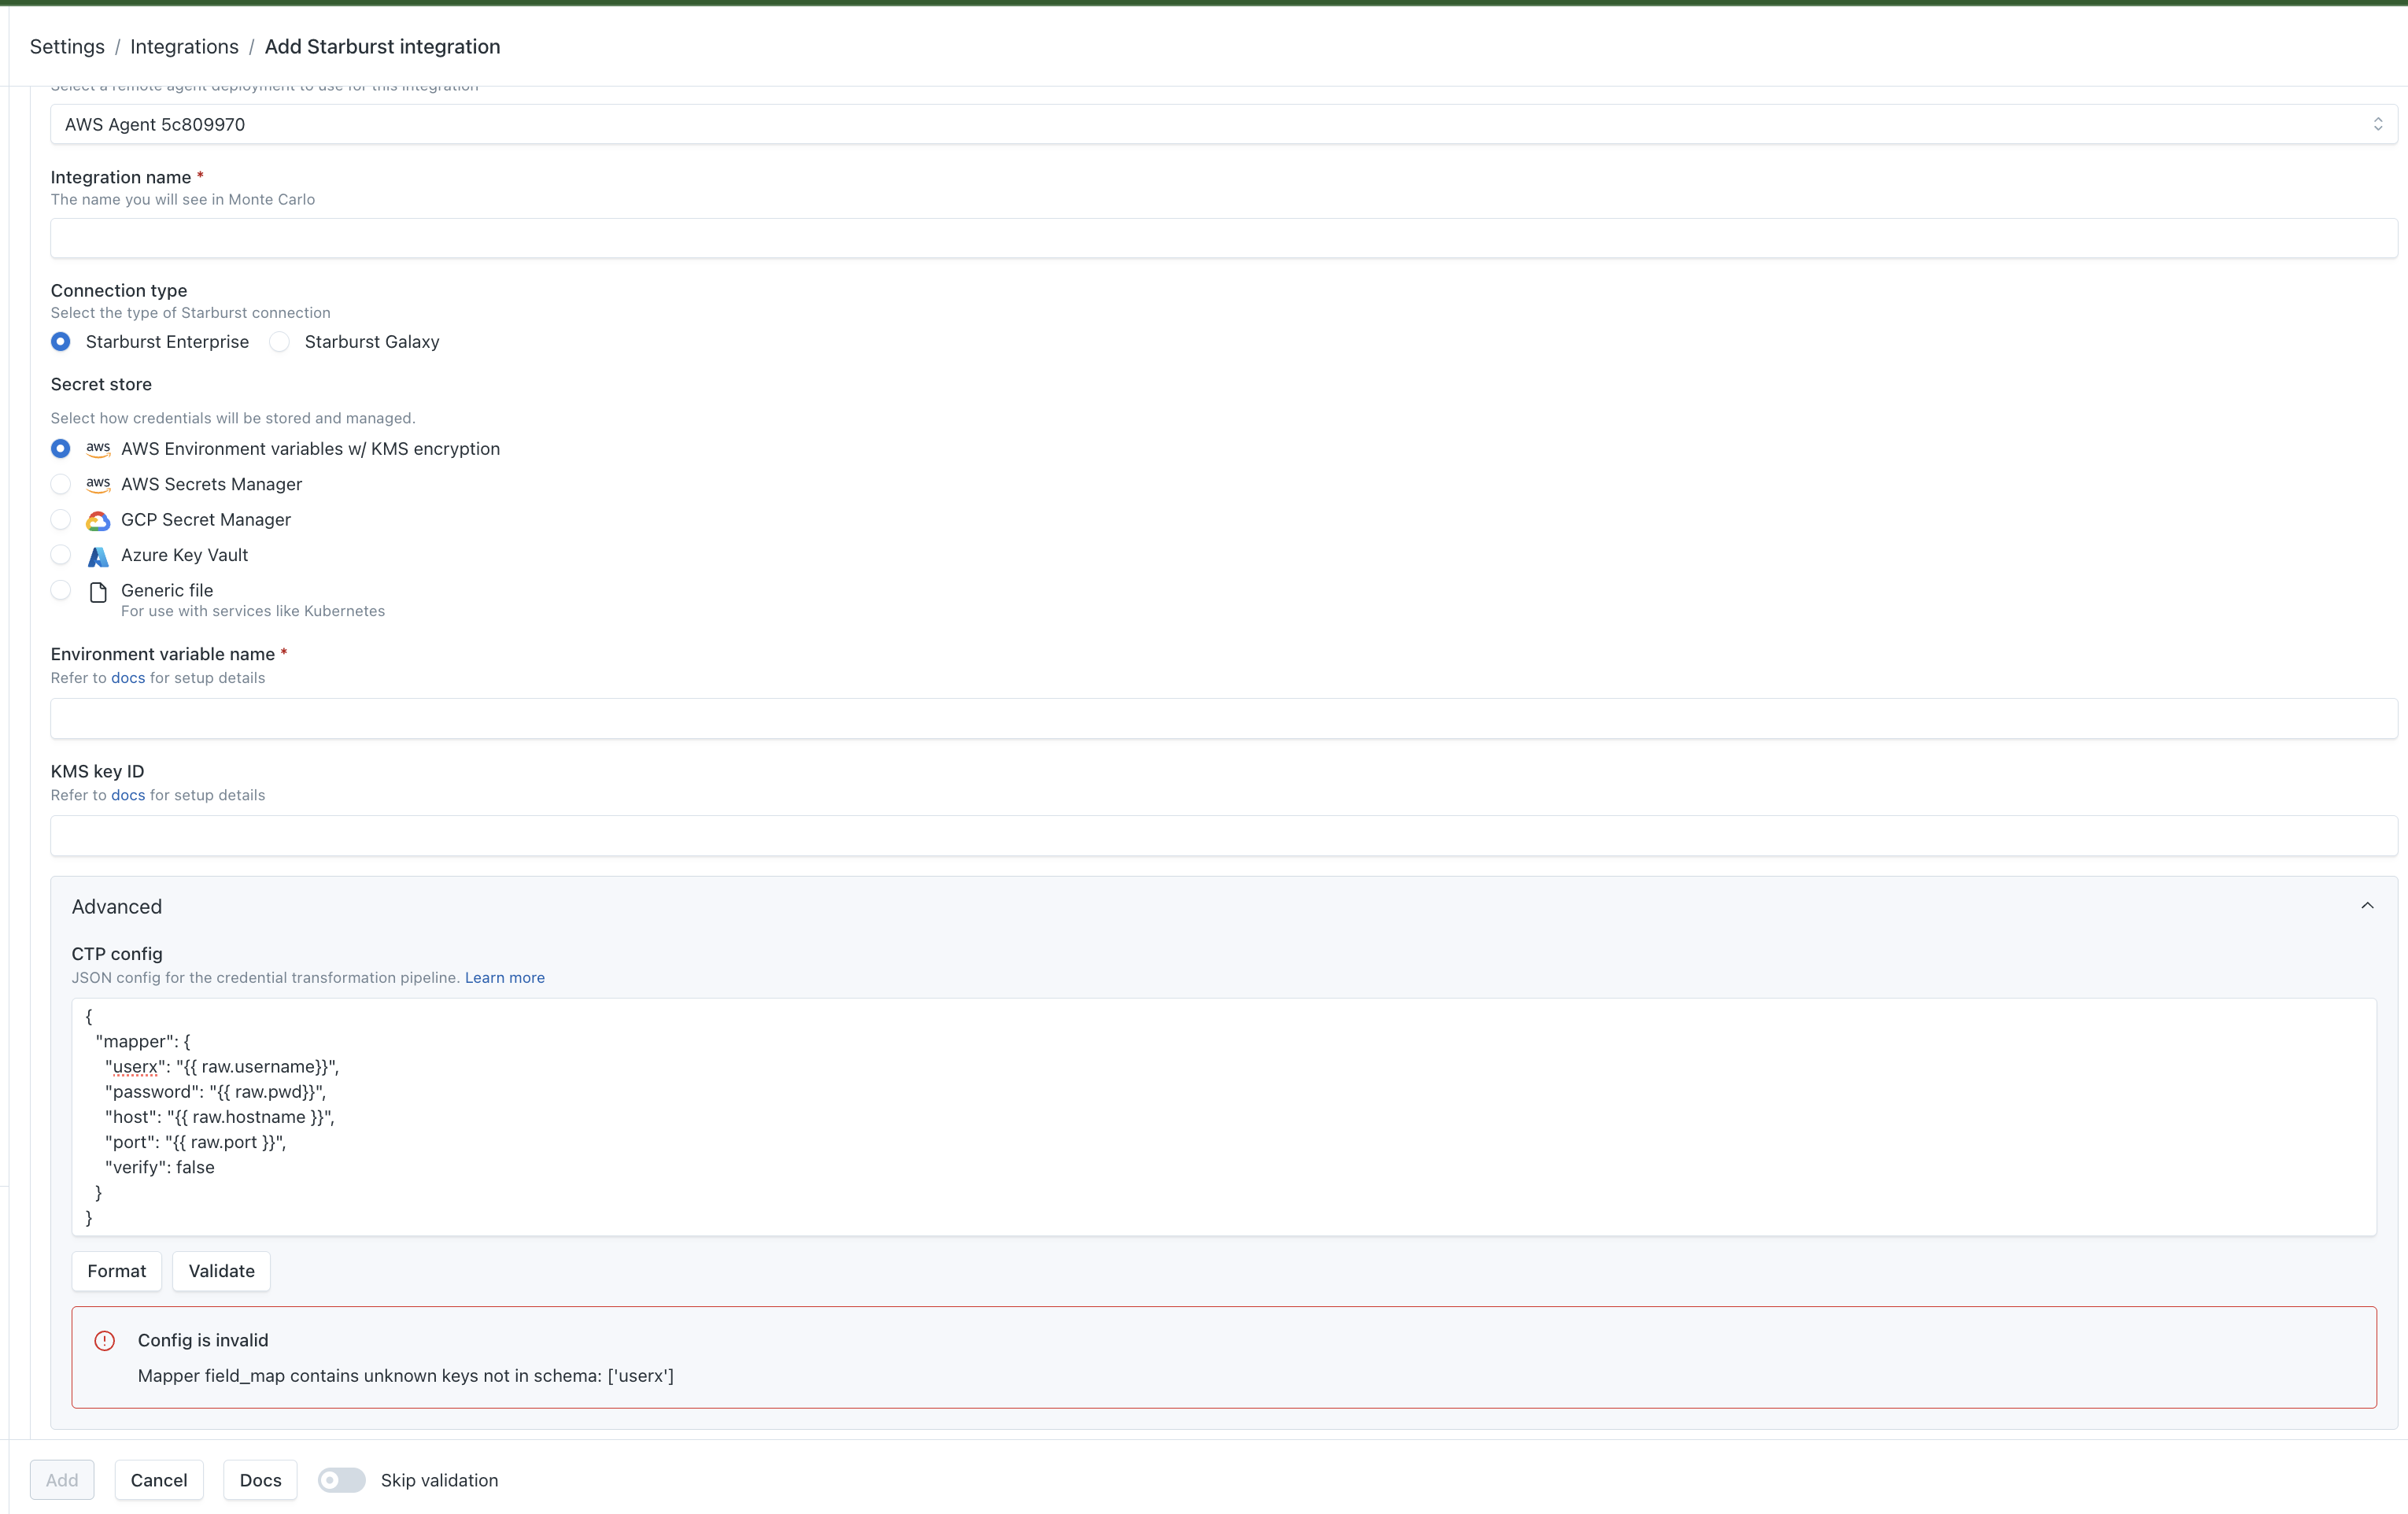The image size is (2408, 1514).
Task: Click the red error icon in invalid config alert
Action: pyautogui.click(x=105, y=1340)
